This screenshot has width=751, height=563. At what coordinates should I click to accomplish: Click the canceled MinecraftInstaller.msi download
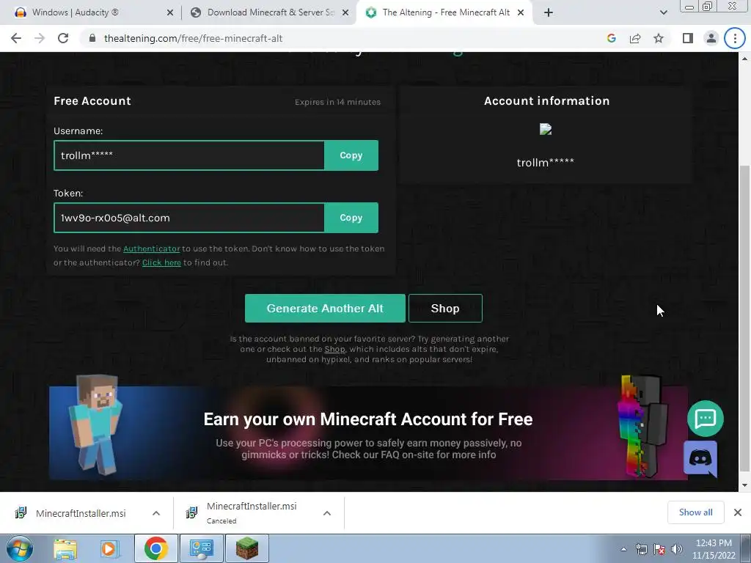coord(251,512)
